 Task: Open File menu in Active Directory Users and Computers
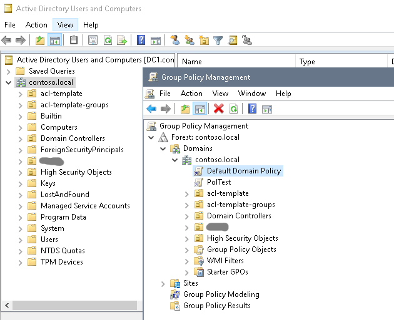point(10,25)
